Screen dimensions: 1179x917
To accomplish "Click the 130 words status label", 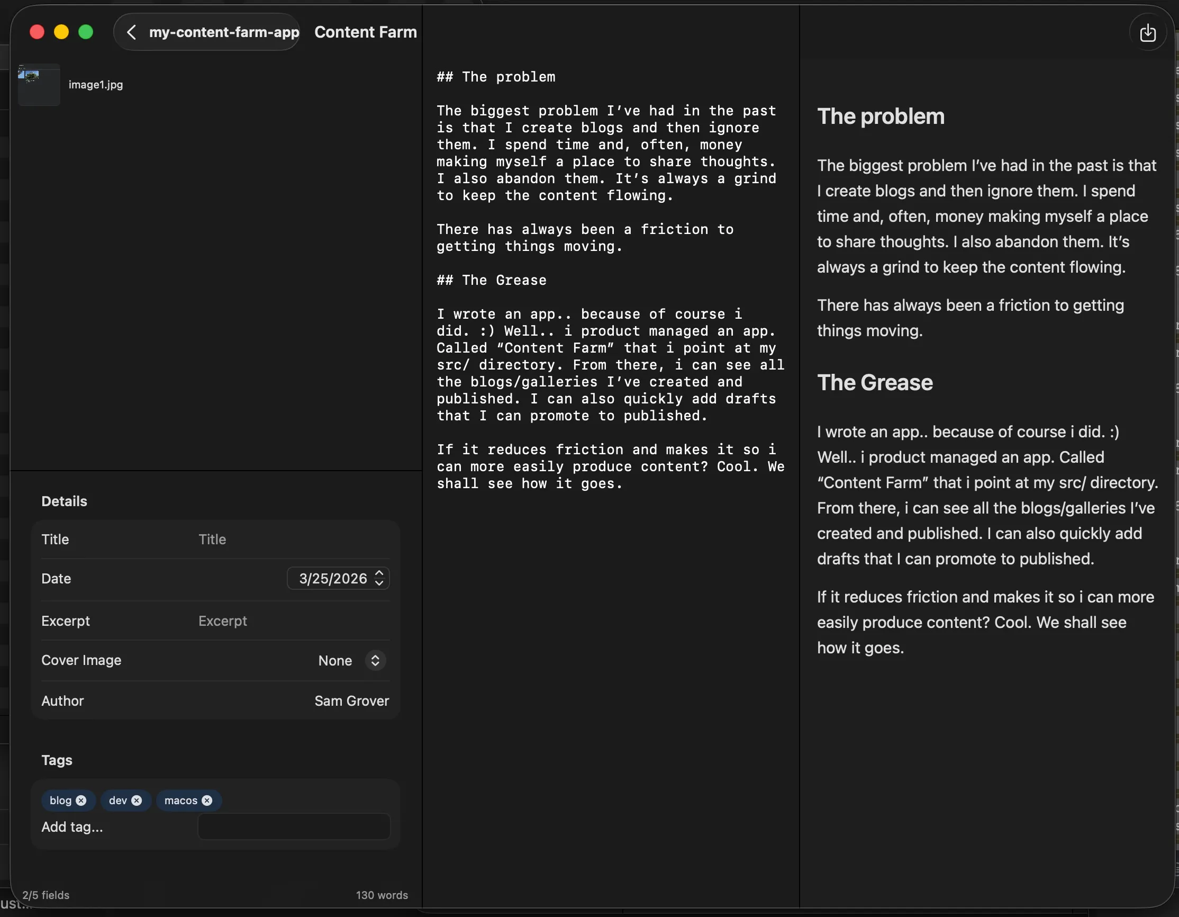I will point(381,895).
